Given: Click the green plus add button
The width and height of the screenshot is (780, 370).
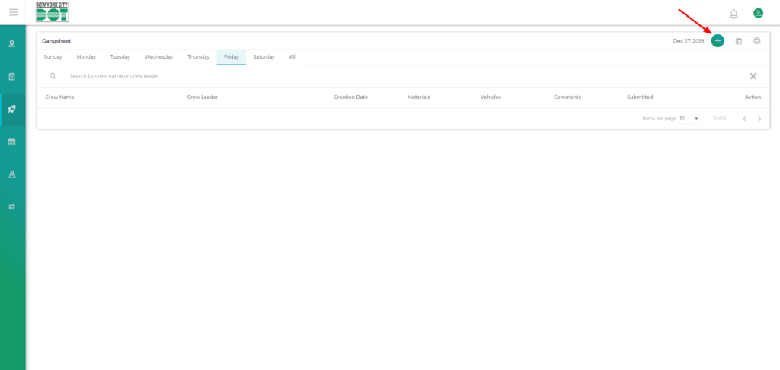Looking at the screenshot, I should tap(718, 41).
